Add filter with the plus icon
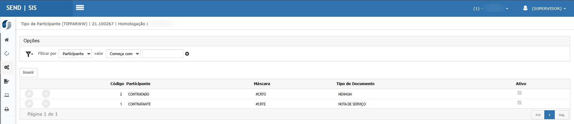The width and height of the screenshot is (574, 124). (187, 54)
